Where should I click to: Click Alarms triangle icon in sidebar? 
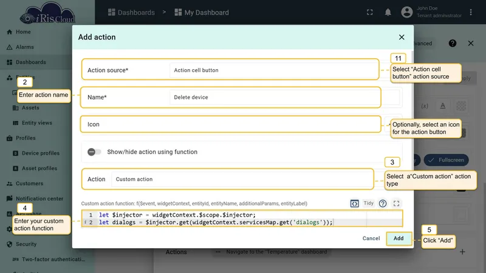(10, 47)
